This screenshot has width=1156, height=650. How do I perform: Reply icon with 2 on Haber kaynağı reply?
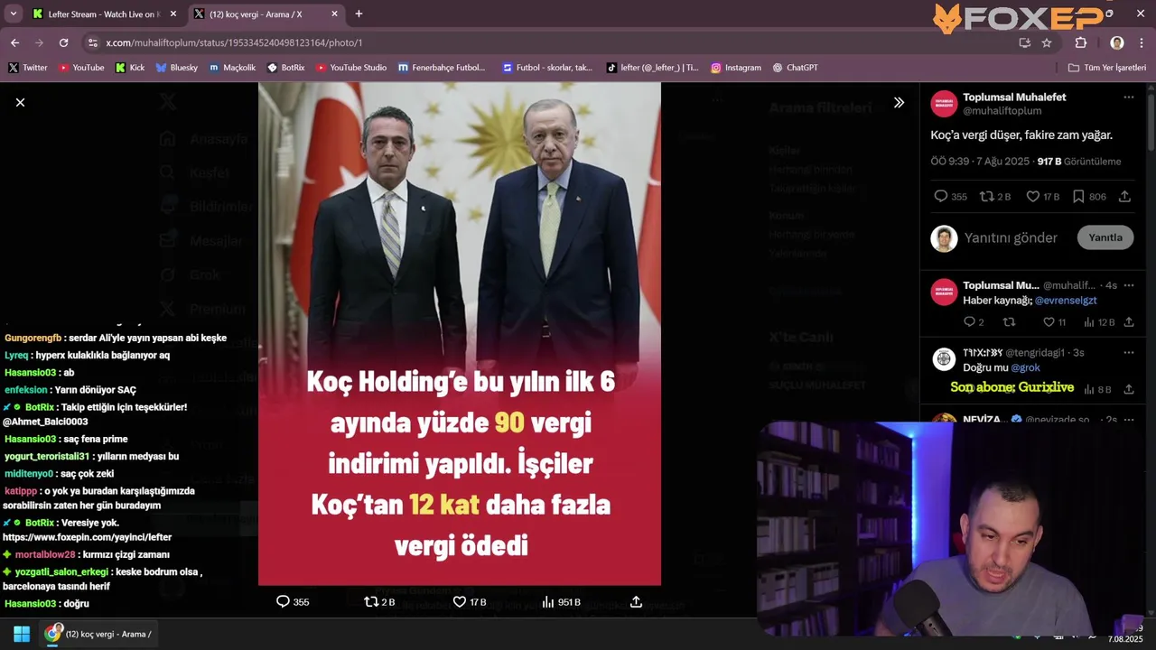(x=969, y=322)
